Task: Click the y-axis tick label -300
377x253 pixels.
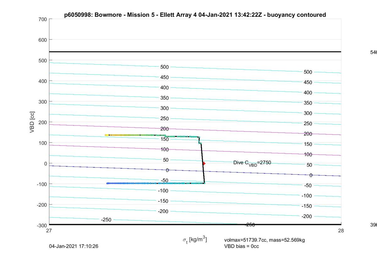Action: pyautogui.click(x=42, y=225)
